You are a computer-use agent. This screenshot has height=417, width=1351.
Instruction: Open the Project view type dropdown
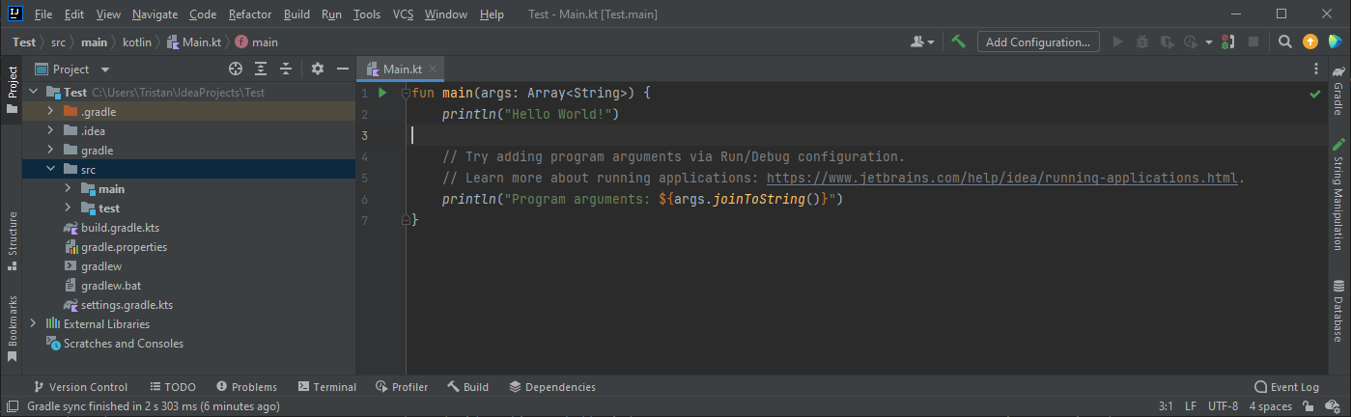pyautogui.click(x=105, y=69)
